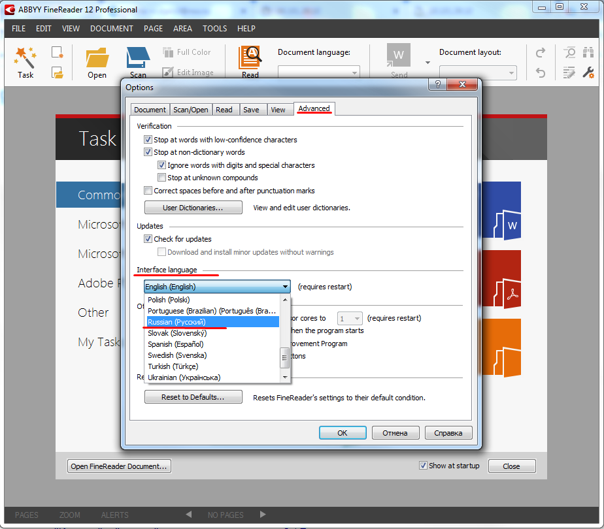Uncheck Check for updates option
The image size is (604, 529).
(148, 239)
